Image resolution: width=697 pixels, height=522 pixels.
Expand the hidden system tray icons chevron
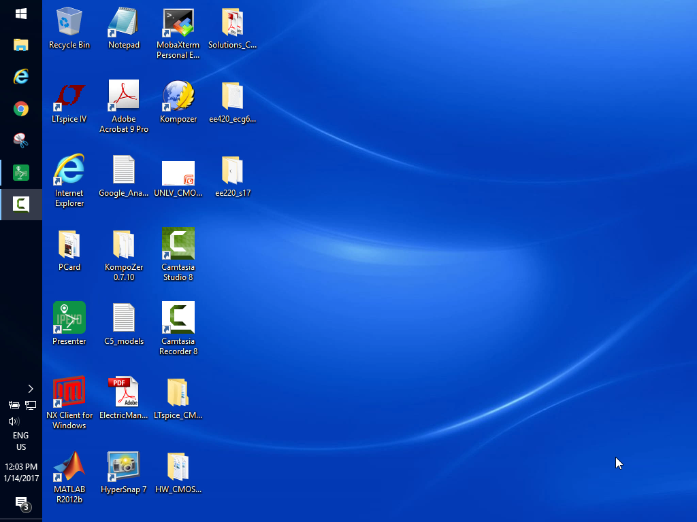pyautogui.click(x=31, y=389)
